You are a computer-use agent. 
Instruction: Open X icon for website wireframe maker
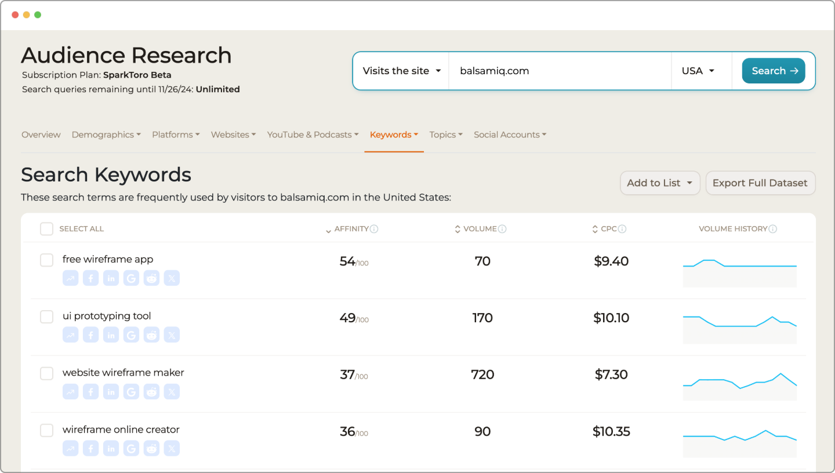[x=172, y=392]
